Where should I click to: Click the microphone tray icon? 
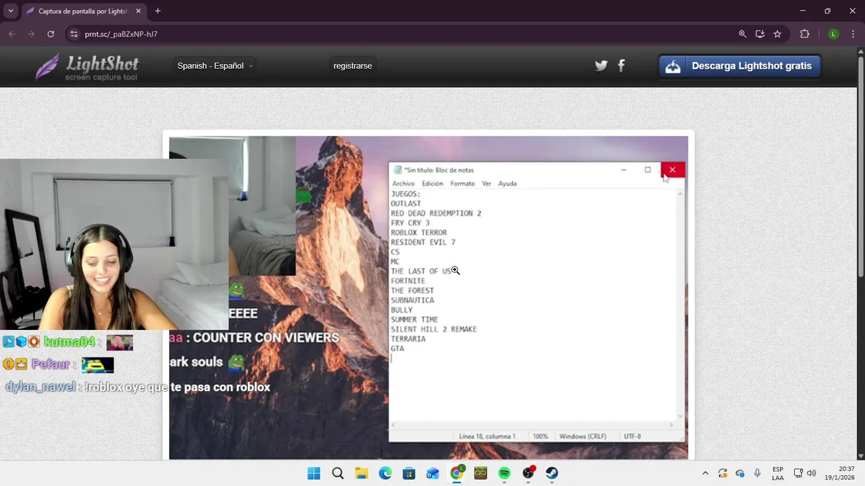[x=758, y=473]
